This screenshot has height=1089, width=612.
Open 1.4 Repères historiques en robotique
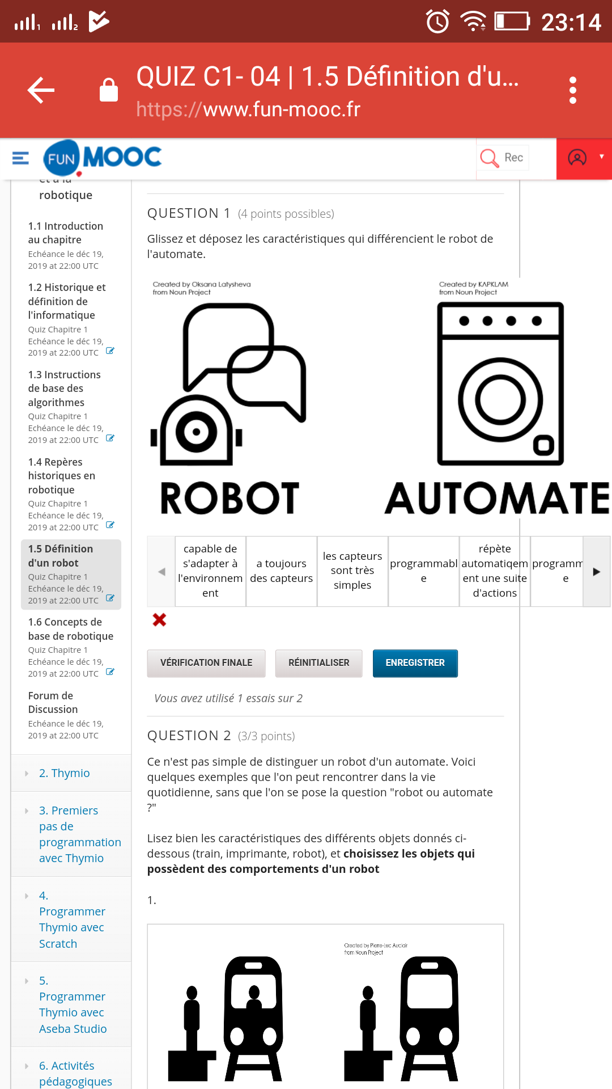[x=62, y=476]
